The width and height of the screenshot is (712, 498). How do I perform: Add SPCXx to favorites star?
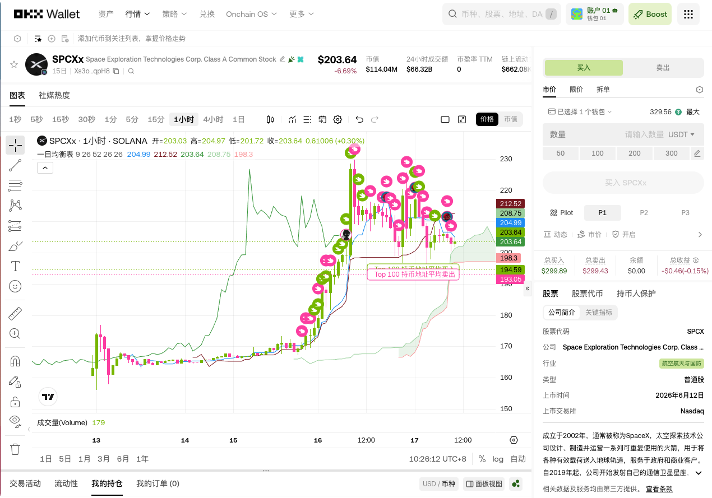[x=14, y=64]
